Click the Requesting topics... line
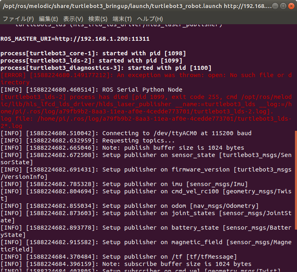 tap(87, 140)
